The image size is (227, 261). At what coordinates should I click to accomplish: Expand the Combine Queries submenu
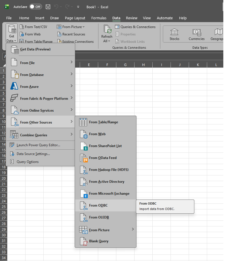(x=41, y=135)
